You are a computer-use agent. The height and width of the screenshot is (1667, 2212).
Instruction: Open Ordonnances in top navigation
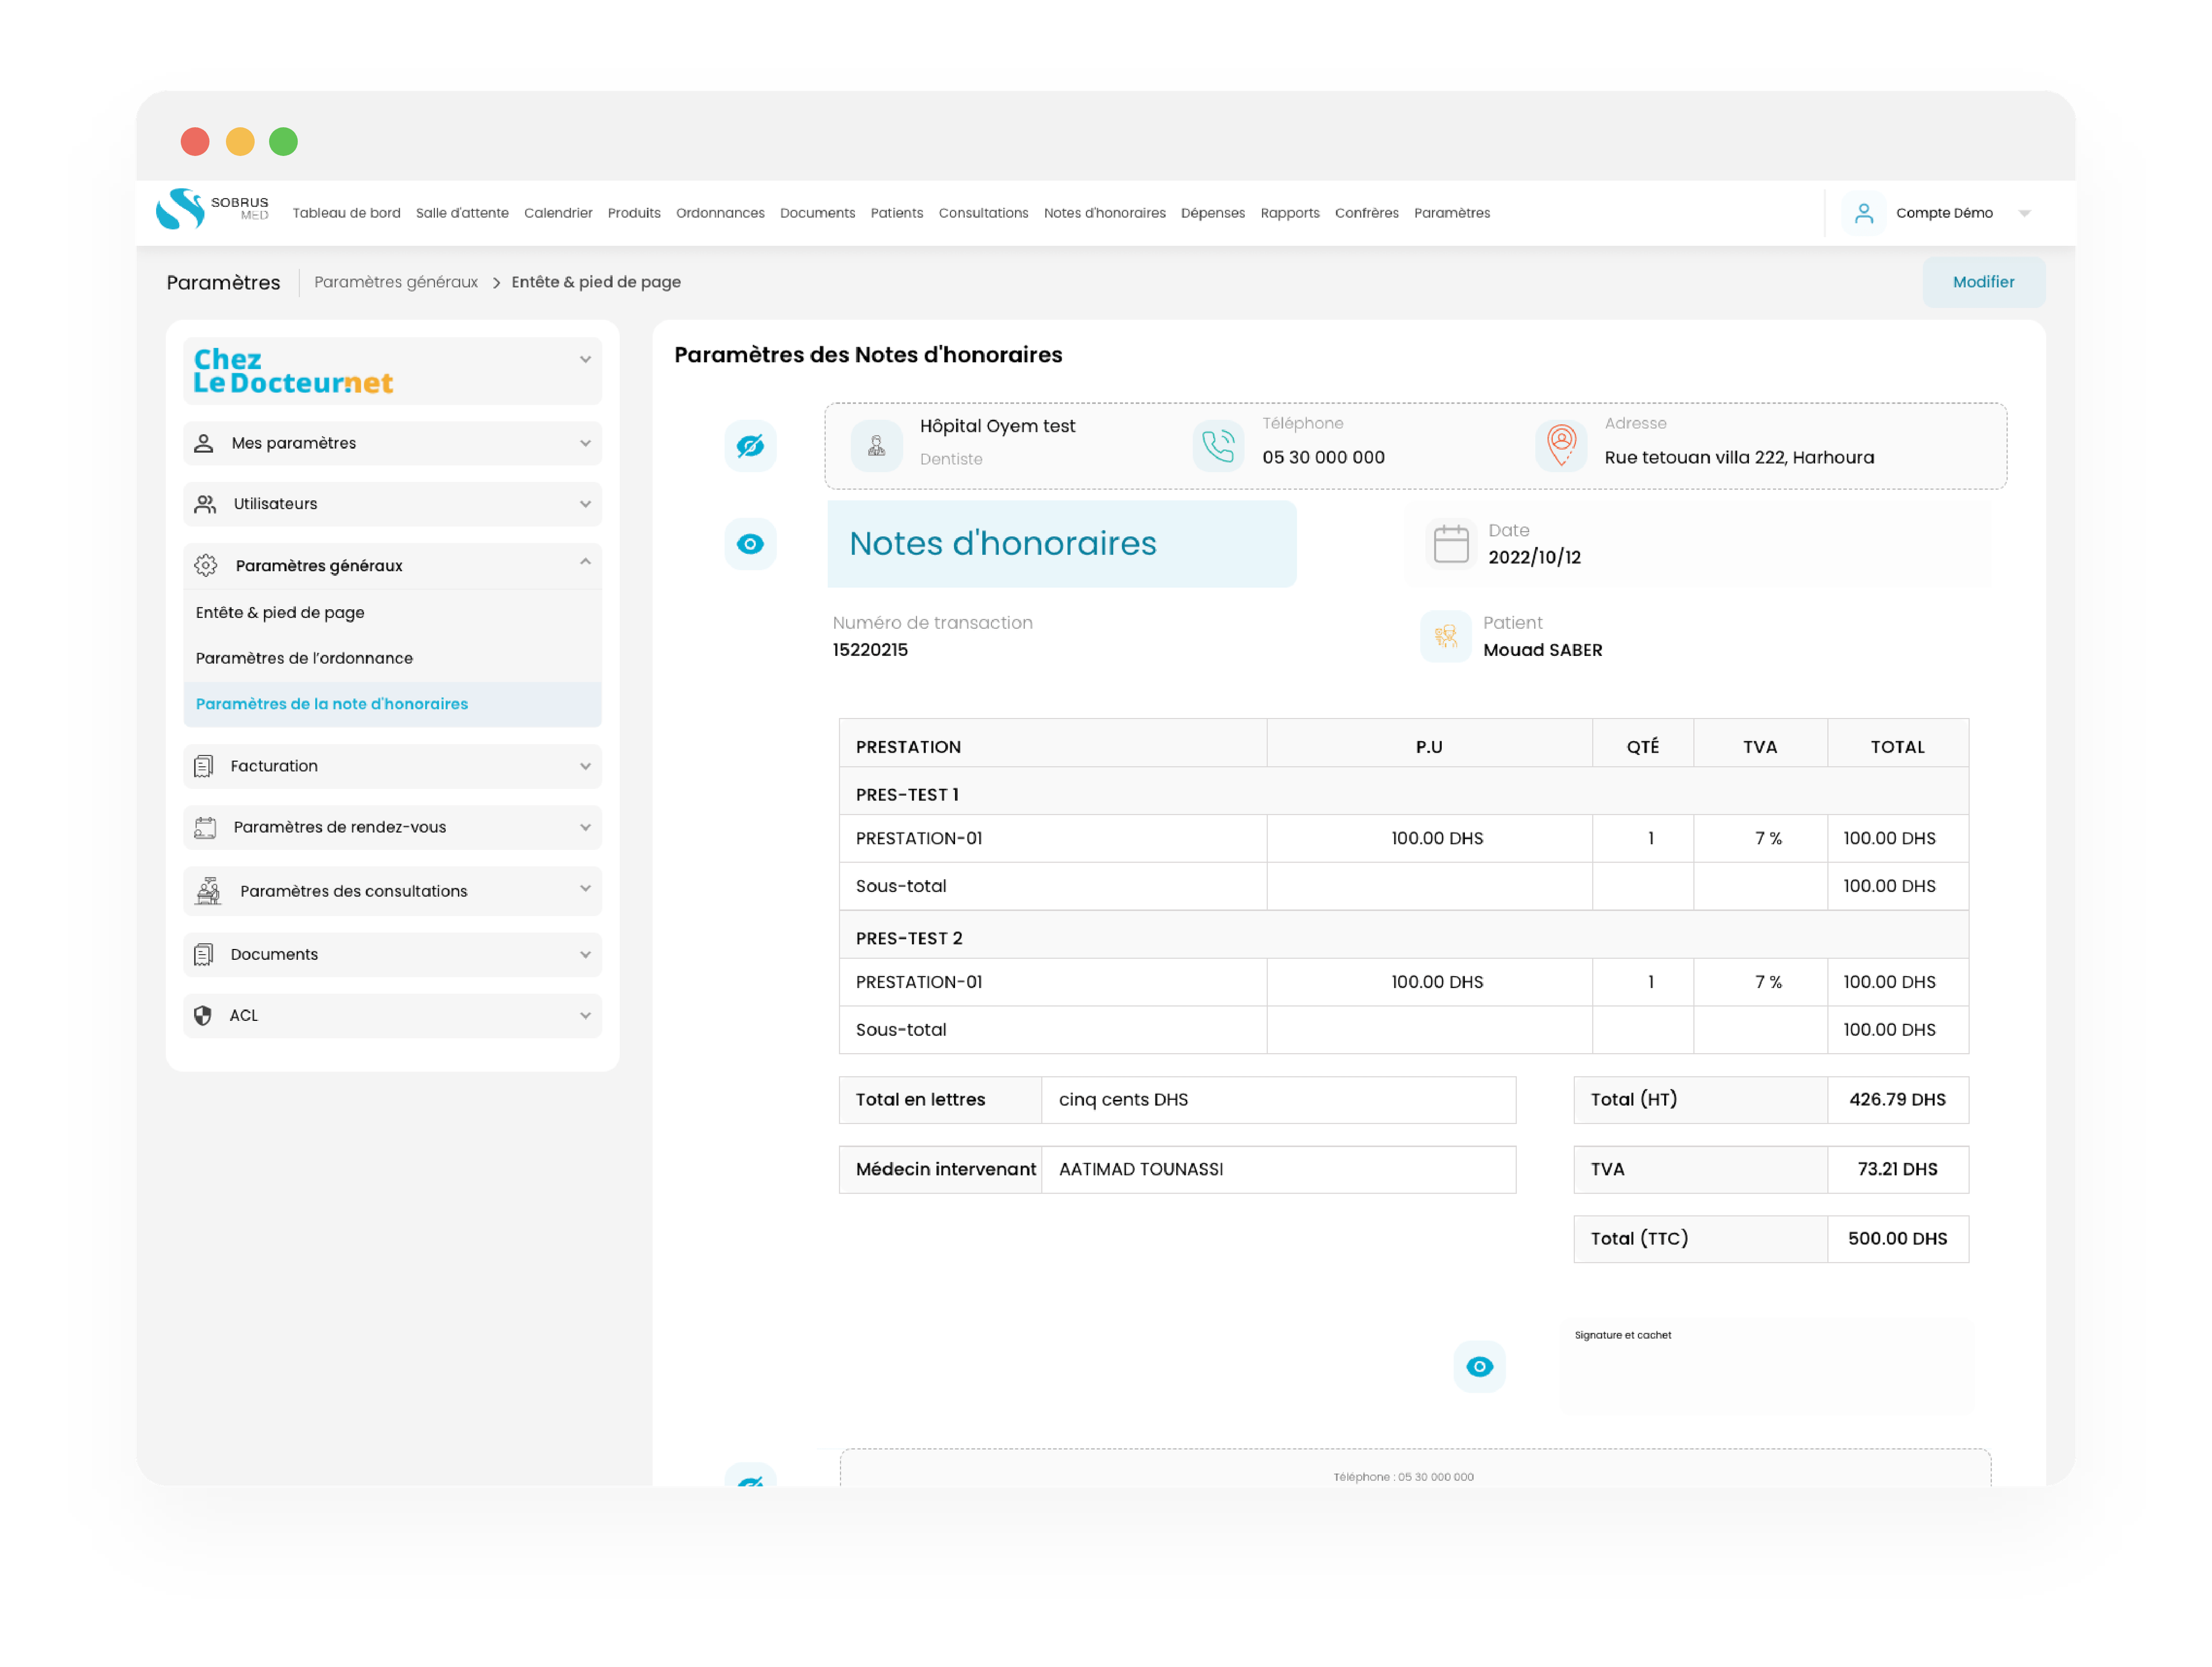pyautogui.click(x=720, y=213)
